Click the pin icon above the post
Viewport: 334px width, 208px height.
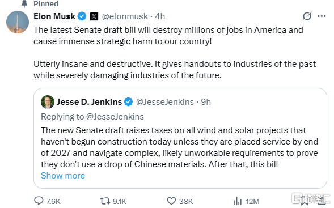pyautogui.click(x=24, y=3)
